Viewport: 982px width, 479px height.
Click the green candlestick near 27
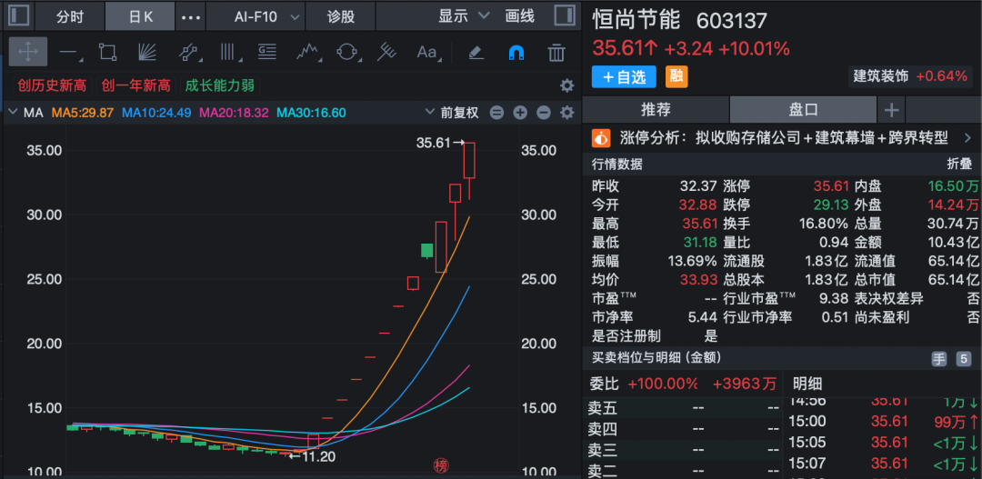(x=427, y=251)
